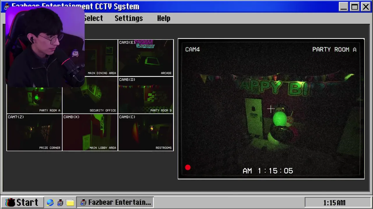The width and height of the screenshot is (373, 209).
Task: Open the Help menu
Action: pyautogui.click(x=164, y=18)
